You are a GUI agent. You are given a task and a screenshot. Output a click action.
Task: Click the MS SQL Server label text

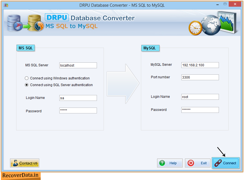click(37, 65)
